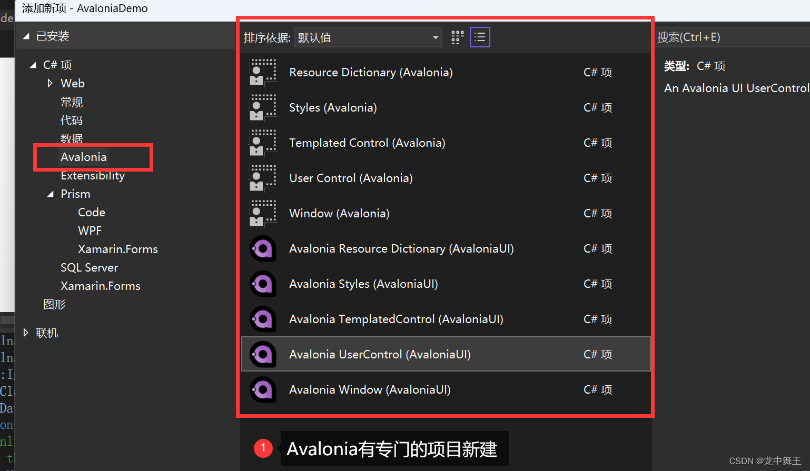Click the Avalonia Resource Dictionary logo icon

(263, 248)
